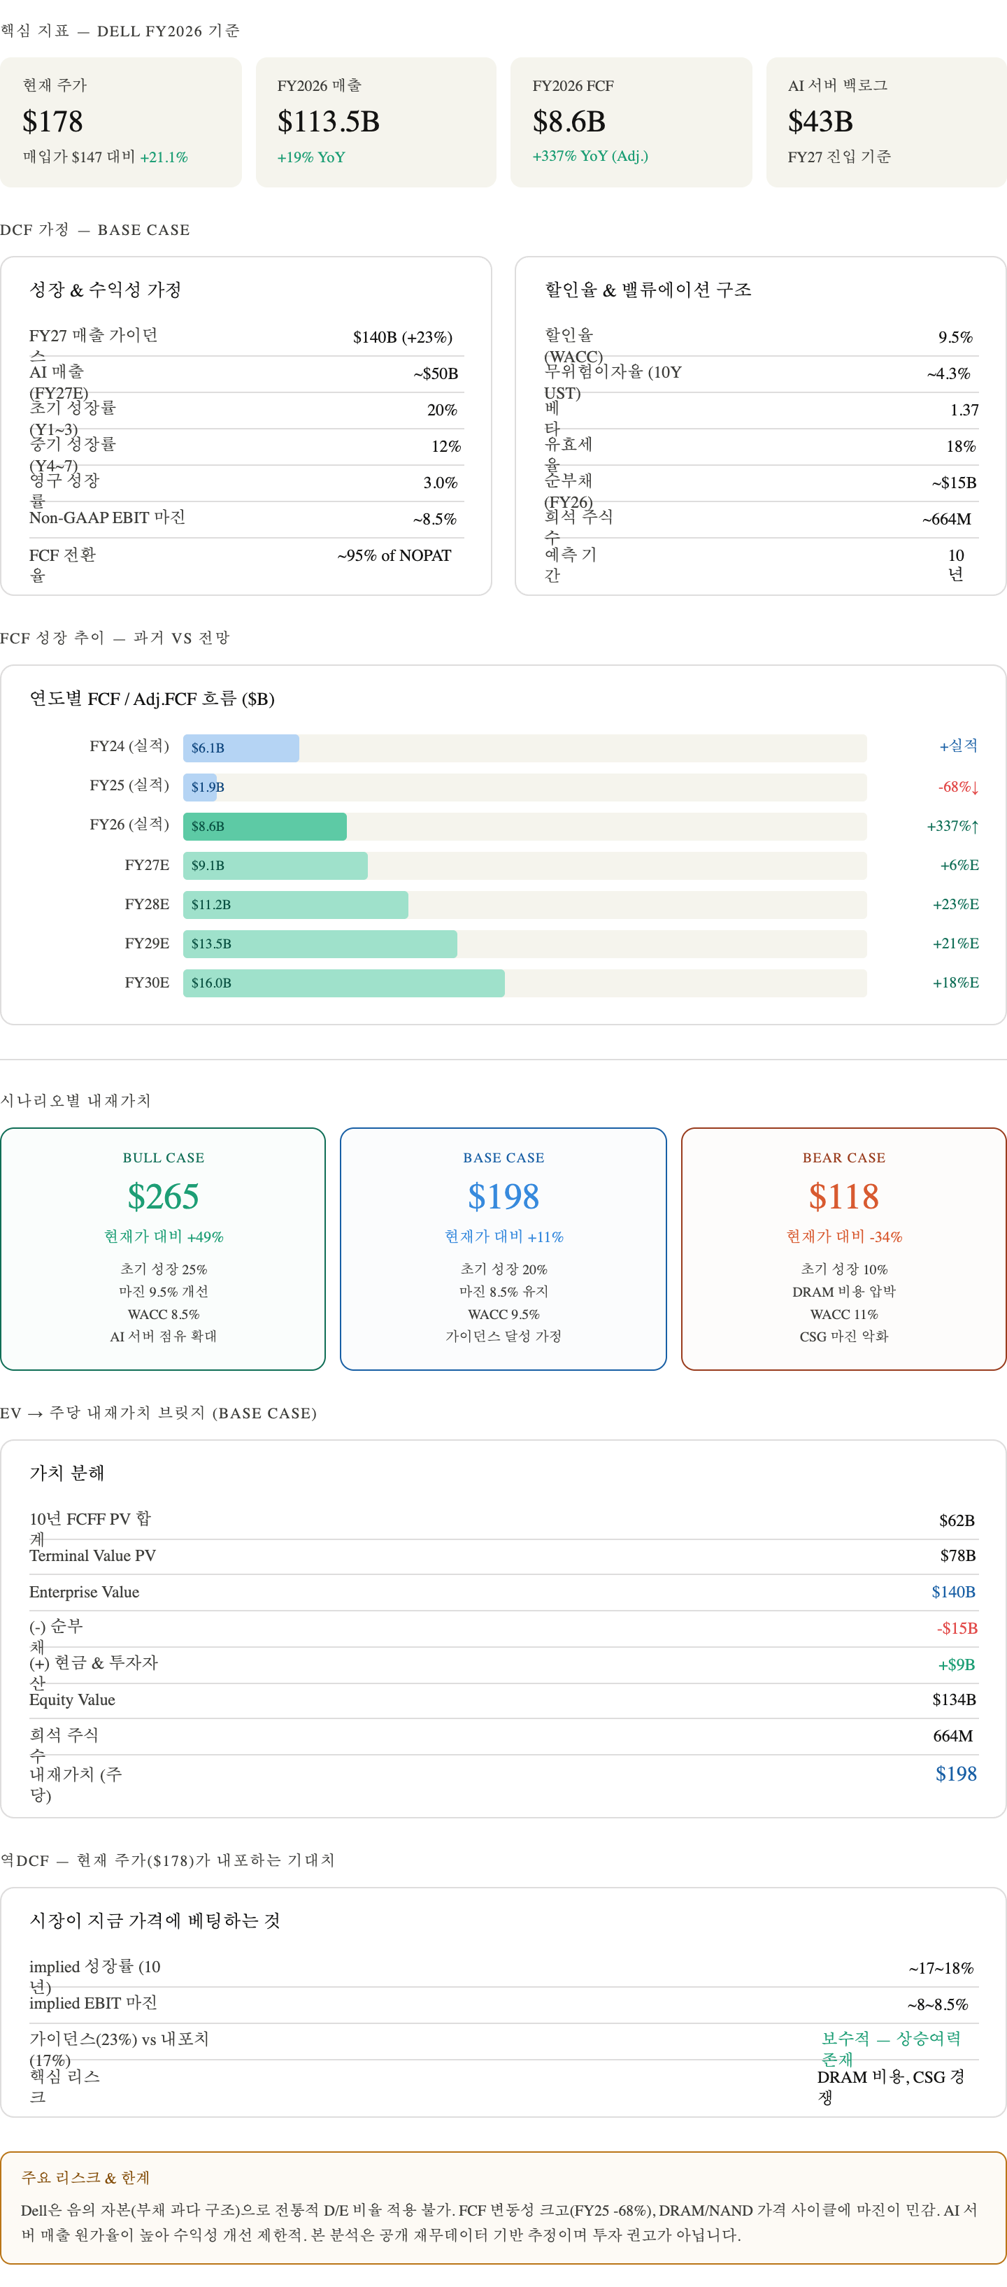This screenshot has width=1007, height=2287.
Task: Click the FY24 $6.1B FCF bar
Action: 241,748
